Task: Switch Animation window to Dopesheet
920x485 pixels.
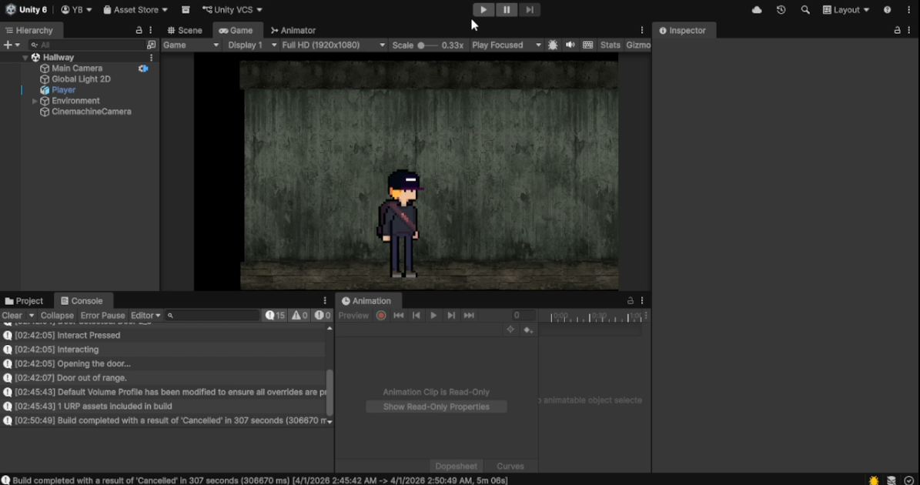Action: pyautogui.click(x=456, y=467)
